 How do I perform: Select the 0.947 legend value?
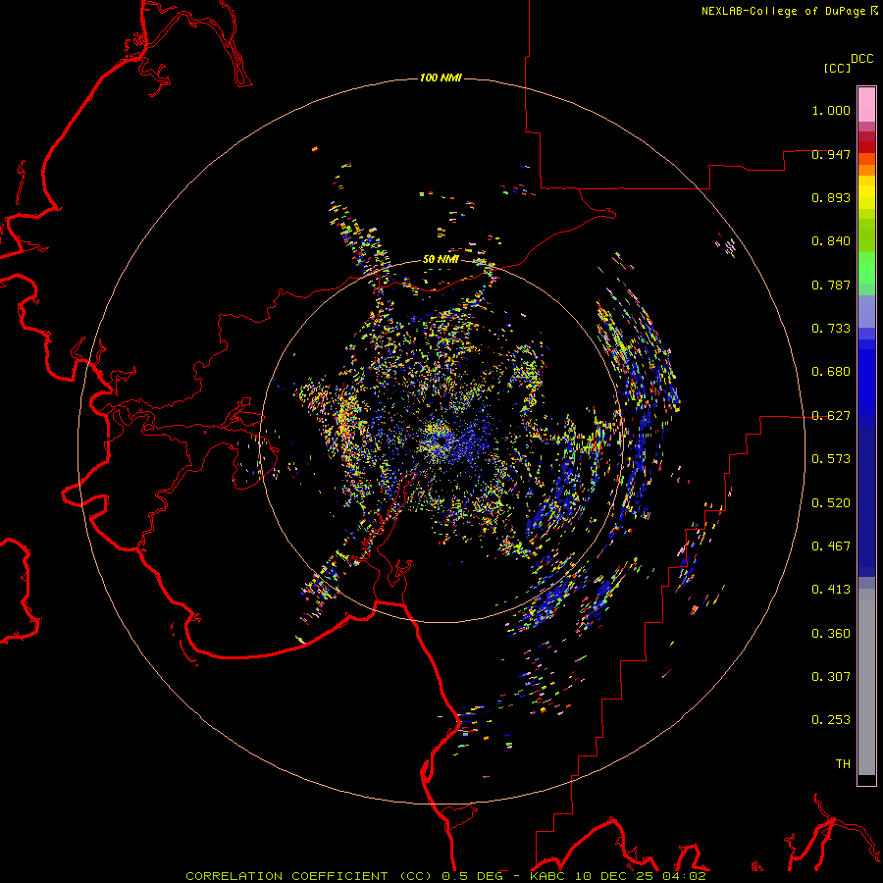[831, 154]
